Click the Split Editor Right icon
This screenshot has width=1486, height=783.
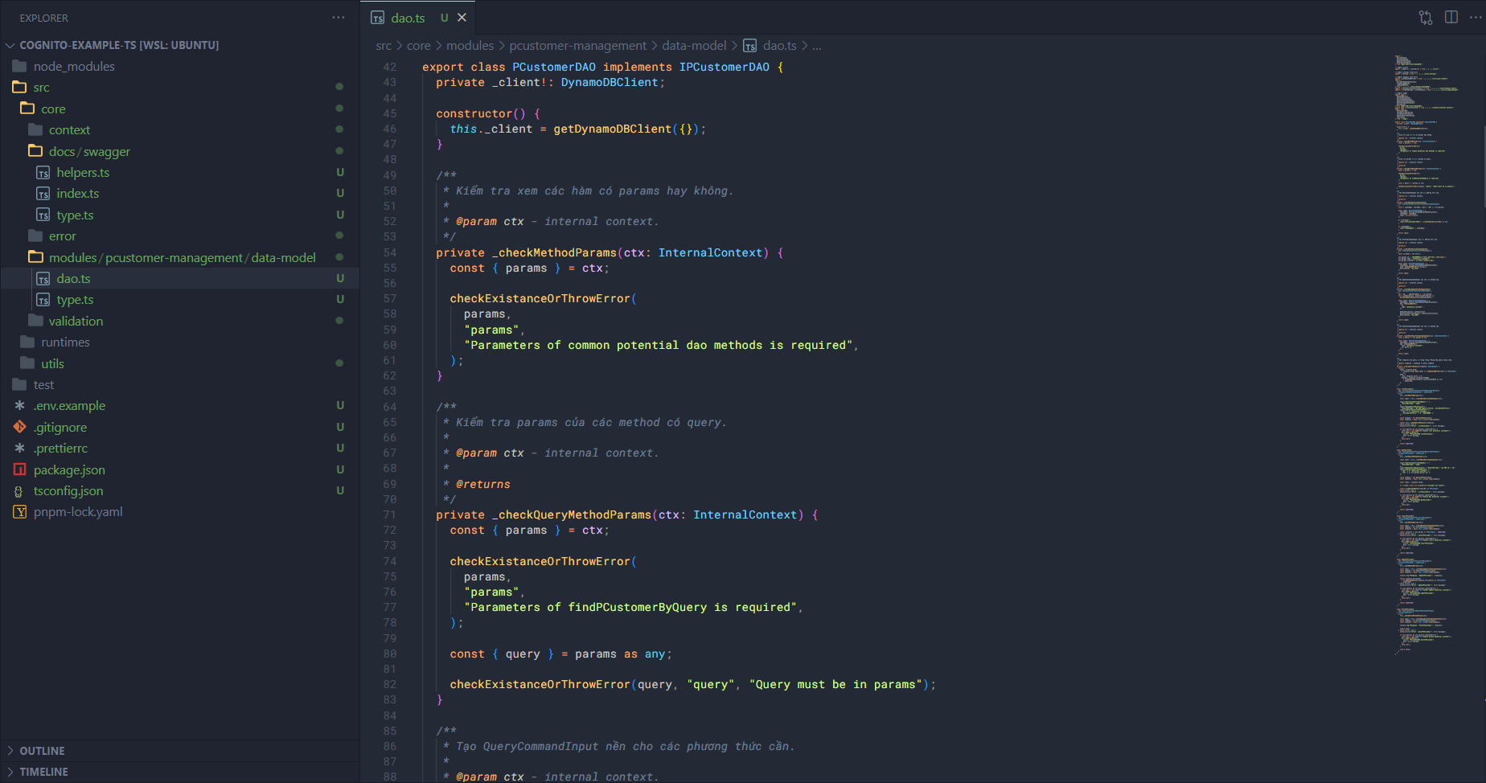click(1451, 18)
